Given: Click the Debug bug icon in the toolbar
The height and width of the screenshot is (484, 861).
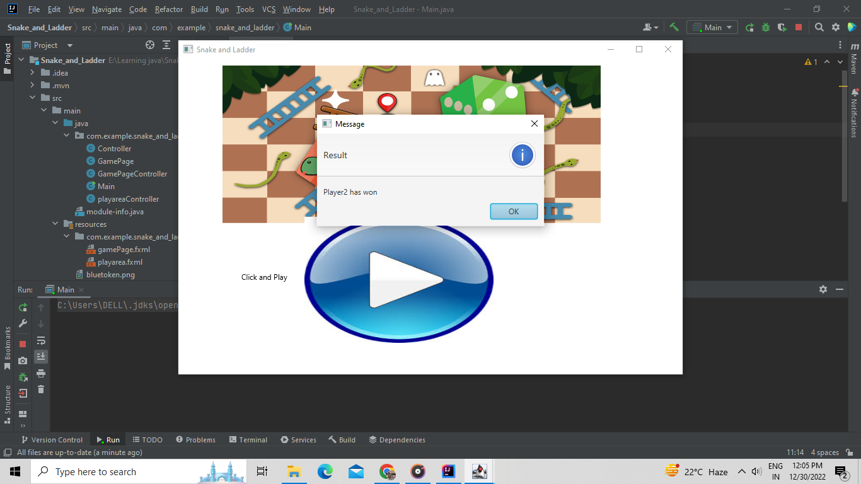Looking at the screenshot, I should (766, 27).
